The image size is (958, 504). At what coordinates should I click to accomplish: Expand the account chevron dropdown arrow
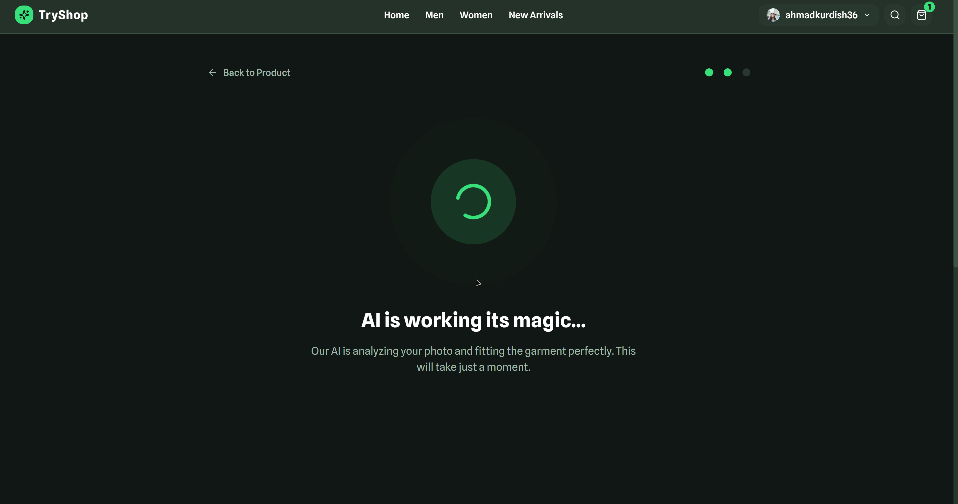tap(867, 15)
